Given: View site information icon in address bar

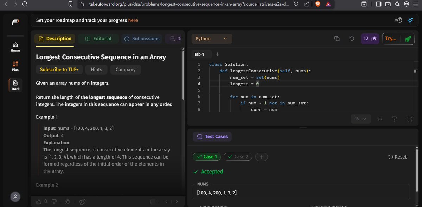Looking at the screenshot, I should click(82, 4).
